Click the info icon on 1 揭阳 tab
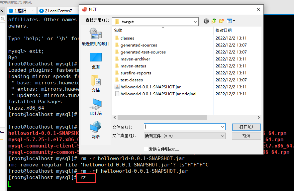The image size is (294, 191). [x=11, y=11]
